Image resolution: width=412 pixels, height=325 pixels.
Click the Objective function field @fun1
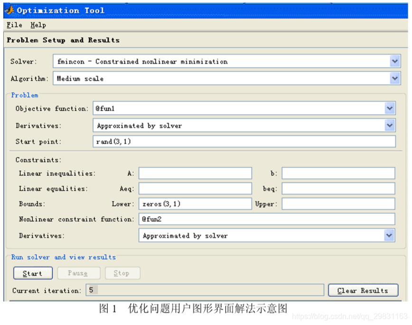pos(244,108)
